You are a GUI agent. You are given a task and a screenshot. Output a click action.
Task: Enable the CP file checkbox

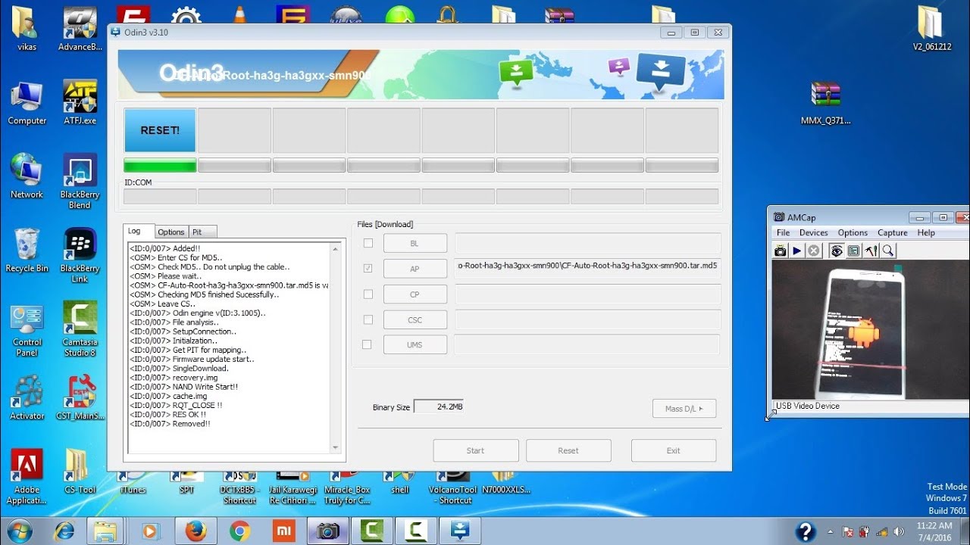click(368, 294)
